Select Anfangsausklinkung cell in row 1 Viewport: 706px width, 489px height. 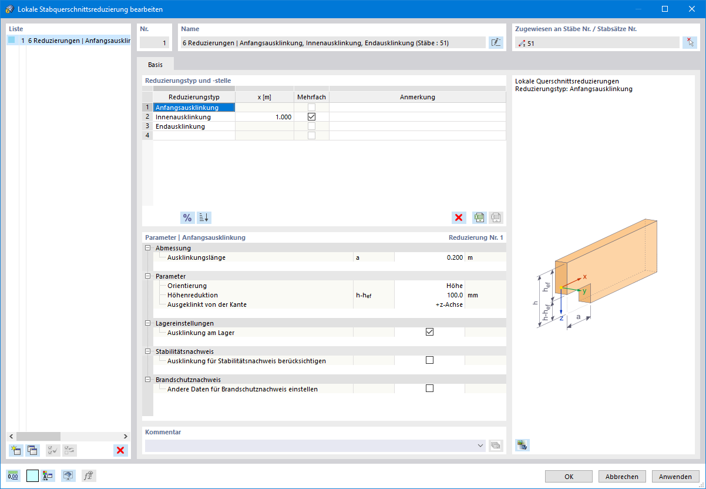[x=194, y=108]
